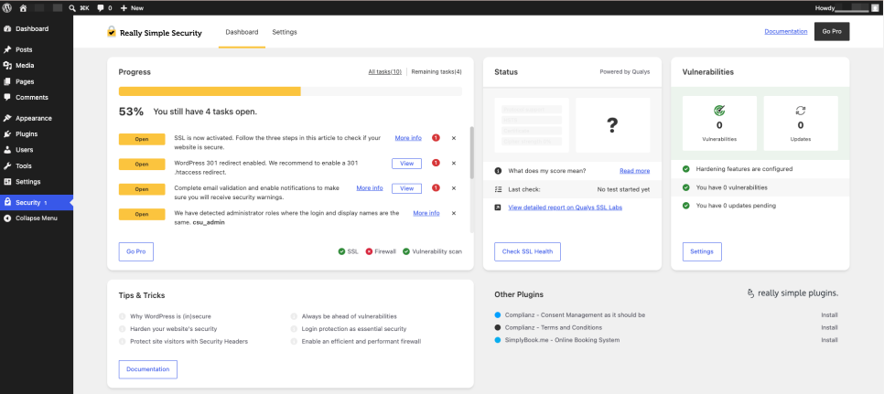Image resolution: width=884 pixels, height=394 pixels.
Task: Dismiss the SSL activated task
Action: [x=454, y=138]
